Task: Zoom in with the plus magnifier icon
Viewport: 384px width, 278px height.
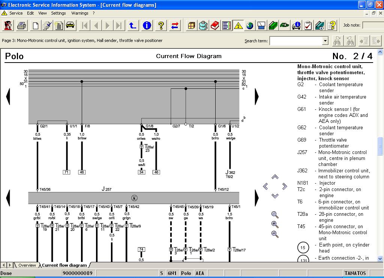Action: point(275,224)
